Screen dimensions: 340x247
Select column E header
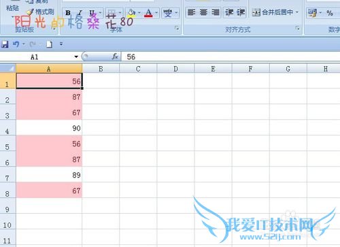pos(213,69)
